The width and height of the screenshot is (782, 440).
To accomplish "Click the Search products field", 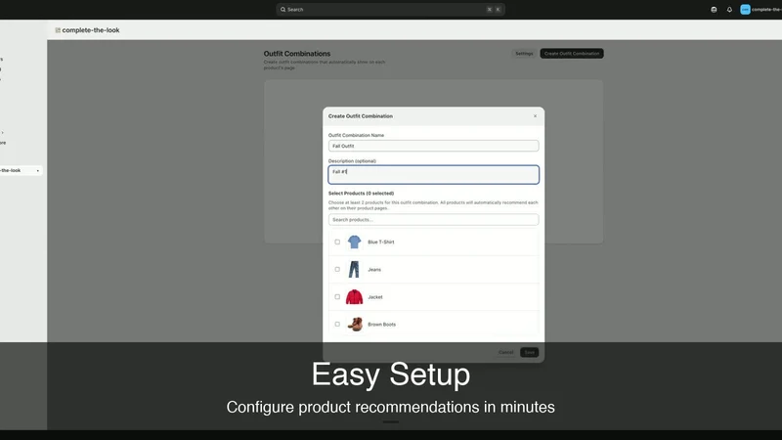I will 433,219.
